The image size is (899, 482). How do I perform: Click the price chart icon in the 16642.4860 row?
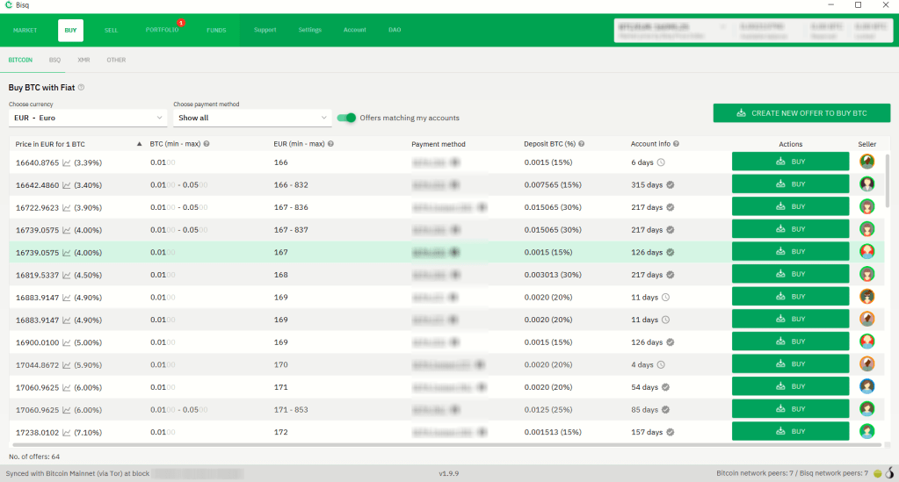[66, 185]
